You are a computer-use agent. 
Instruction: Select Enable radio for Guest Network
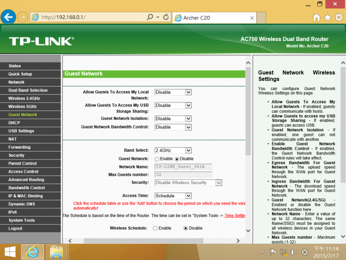(x=157, y=159)
